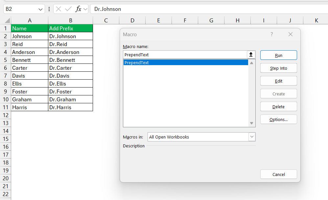Click the collapse dialog upload-arrow icon
This screenshot has height=200, width=328.
coord(251,55)
